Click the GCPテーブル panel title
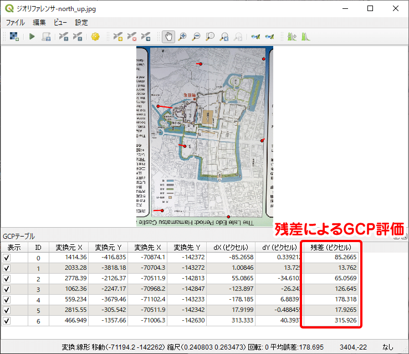The width and height of the screenshot is (409, 354). click(18, 237)
